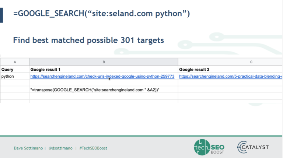Click the =GOOGLE_SEARCH slide title
Viewport: 283px width, 158px height.
tap(101, 14)
